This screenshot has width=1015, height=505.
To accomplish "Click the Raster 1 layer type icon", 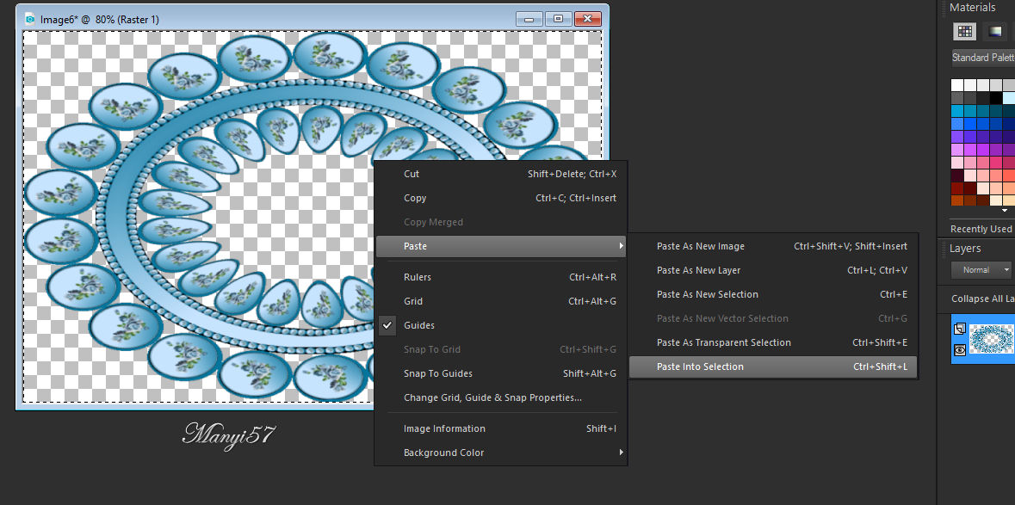I will point(959,329).
